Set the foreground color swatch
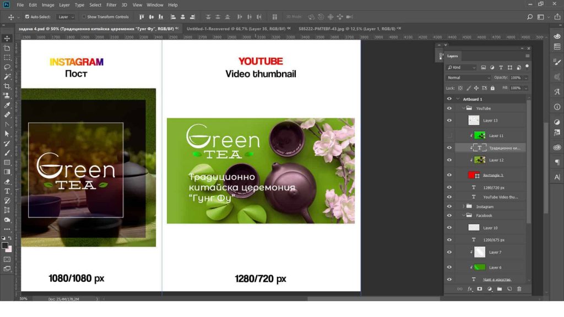The image size is (564, 317). [4, 245]
